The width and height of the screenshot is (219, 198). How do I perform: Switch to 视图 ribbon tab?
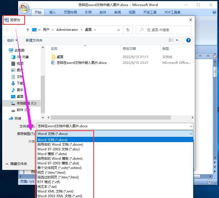point(132,12)
